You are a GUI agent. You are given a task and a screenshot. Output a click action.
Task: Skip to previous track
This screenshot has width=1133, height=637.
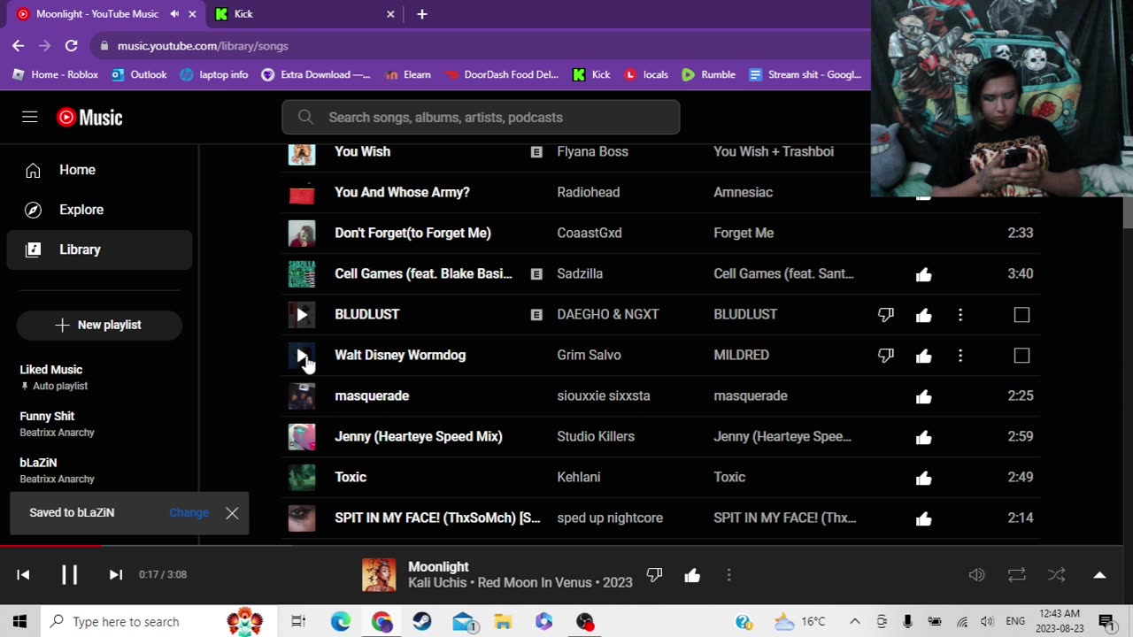tap(23, 574)
